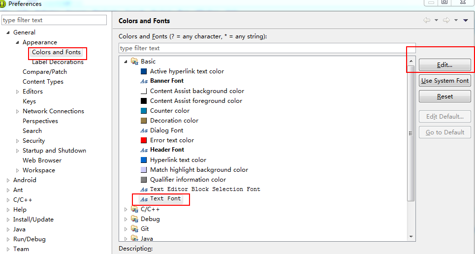Select the Run/Debug tree entry
This screenshot has width=475, height=254.
pyautogui.click(x=30, y=239)
